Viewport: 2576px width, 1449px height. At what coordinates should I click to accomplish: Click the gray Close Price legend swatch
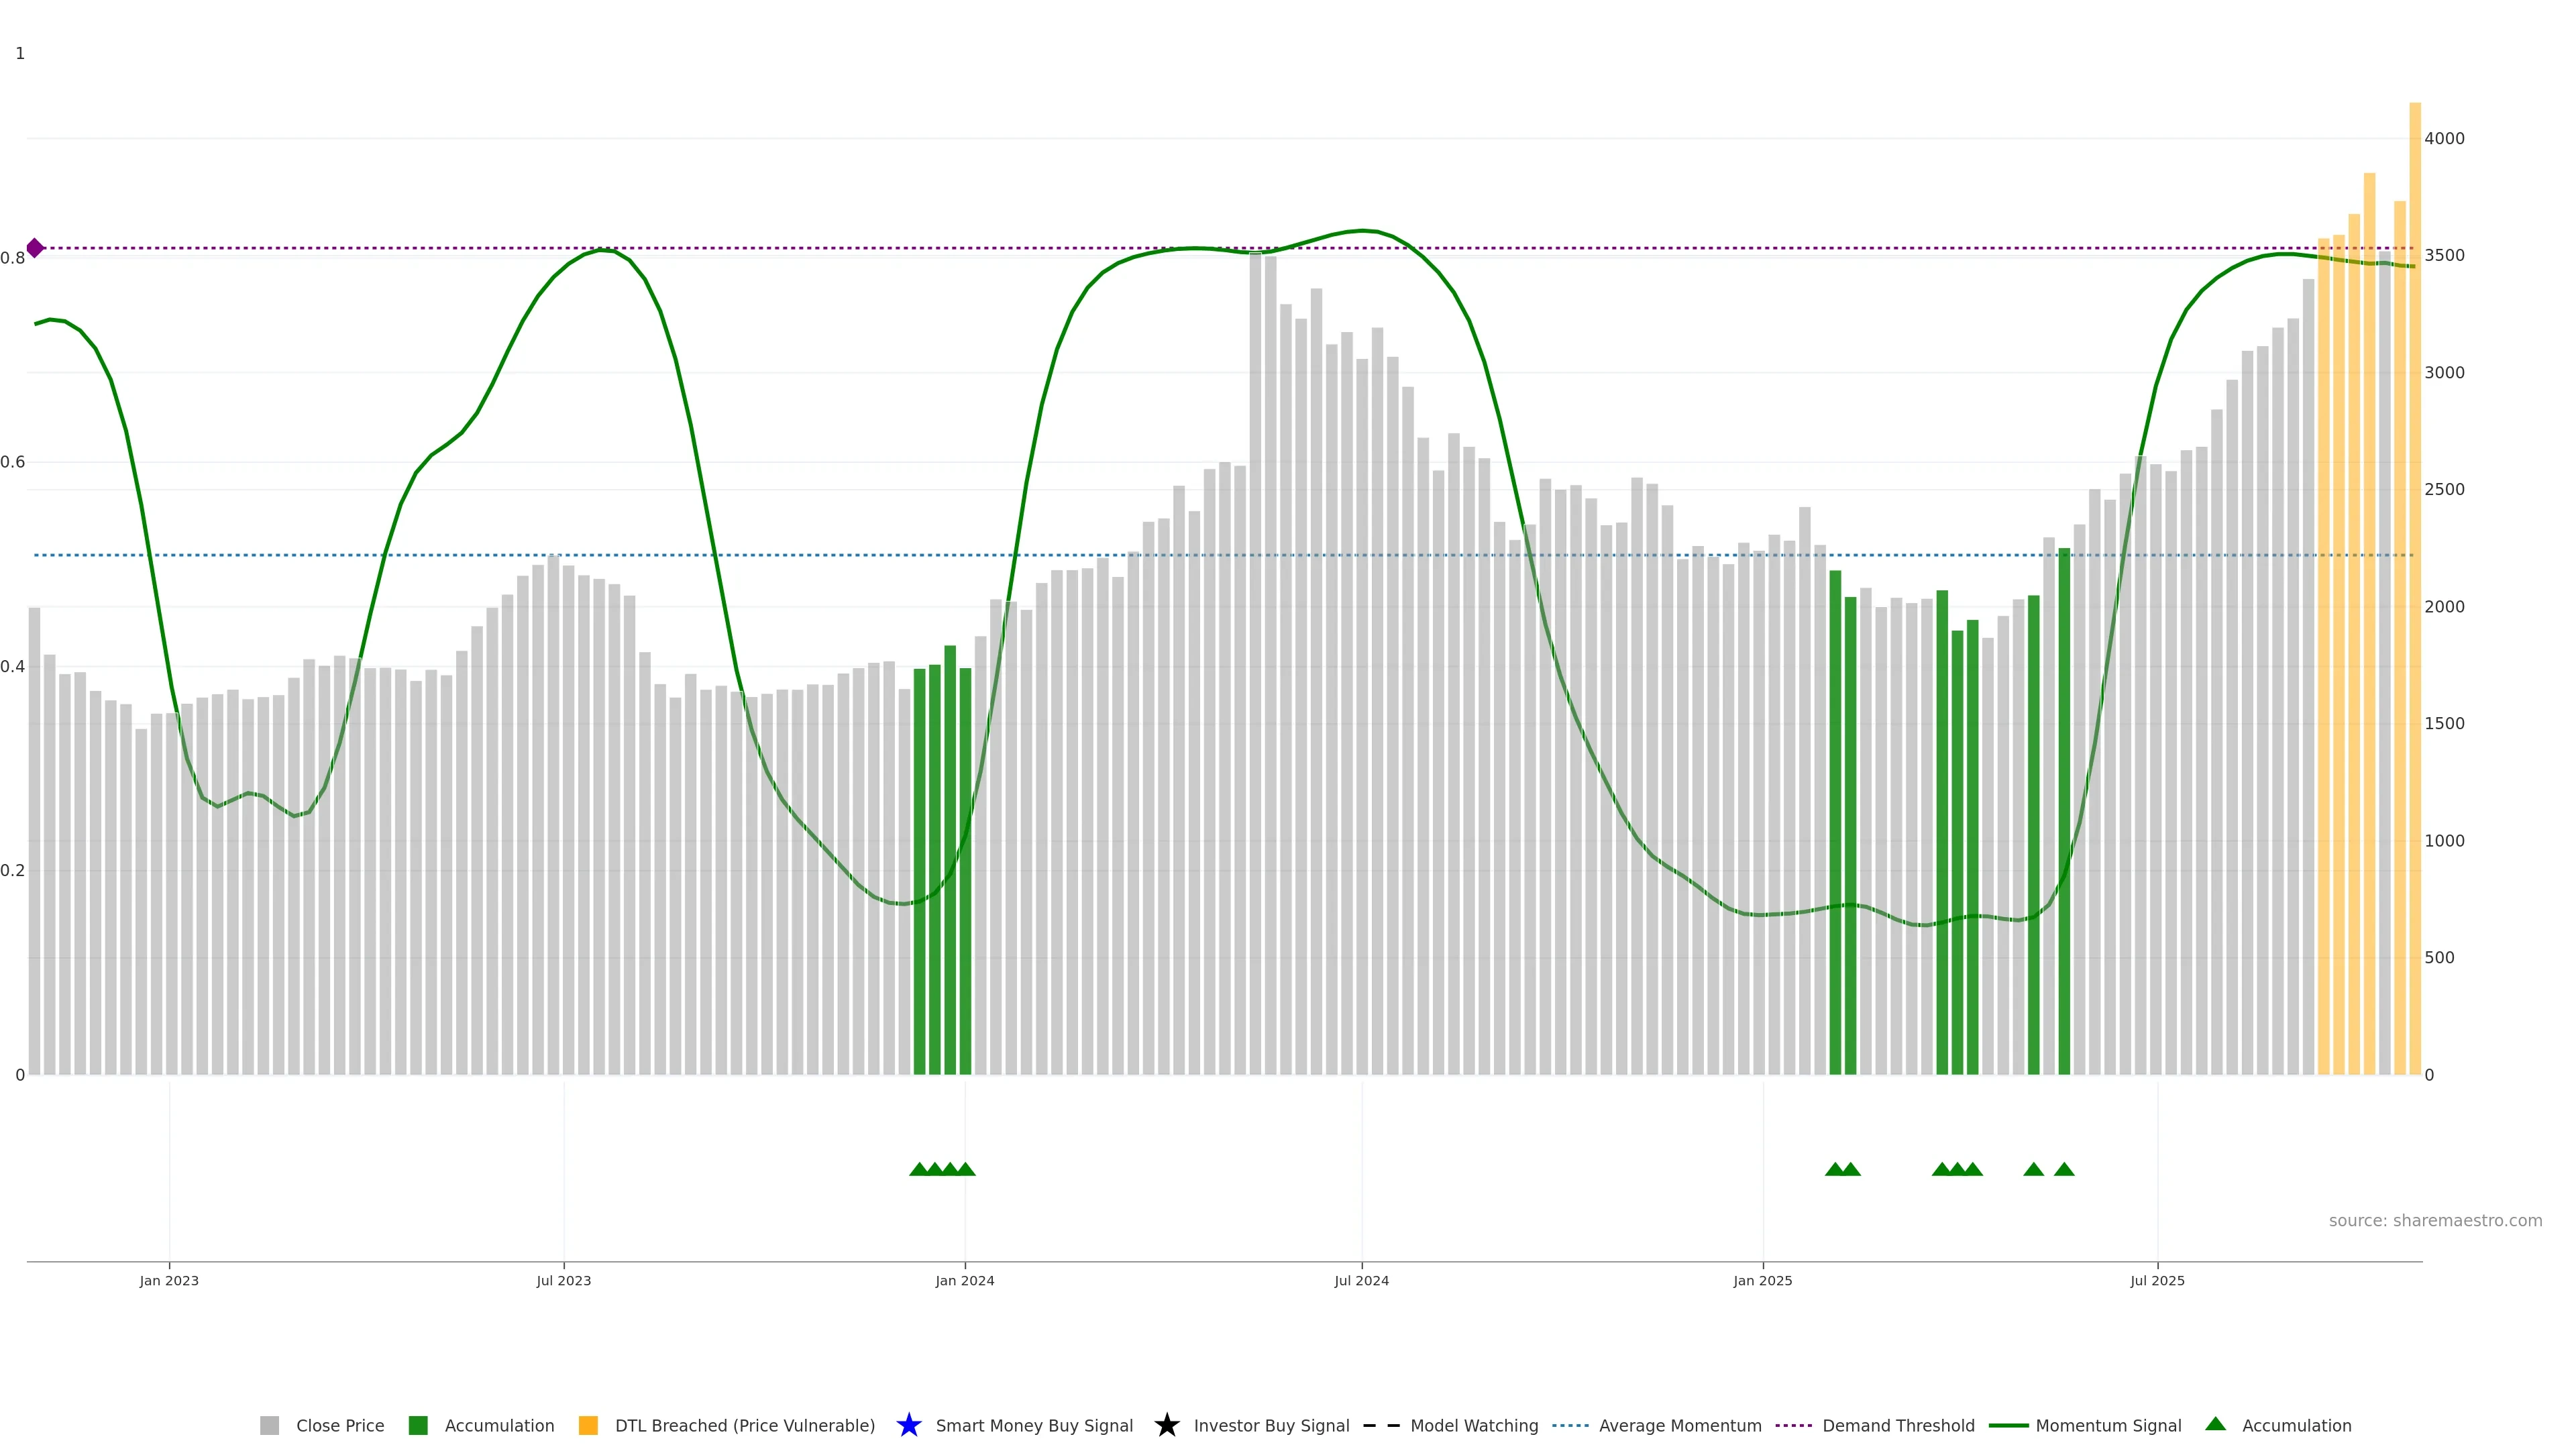click(x=269, y=1425)
